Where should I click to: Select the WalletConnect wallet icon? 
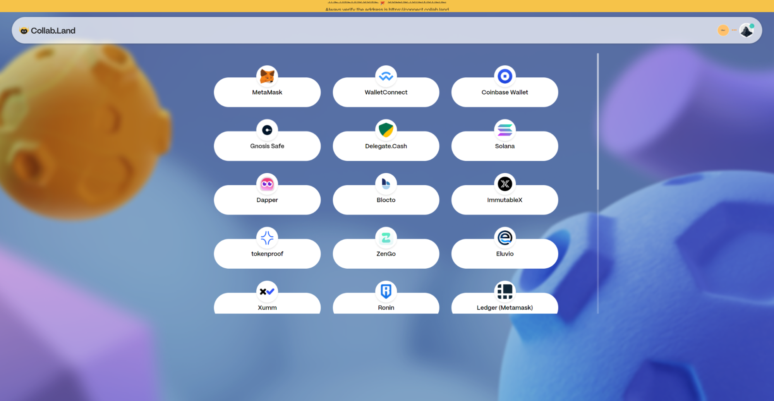tap(386, 76)
